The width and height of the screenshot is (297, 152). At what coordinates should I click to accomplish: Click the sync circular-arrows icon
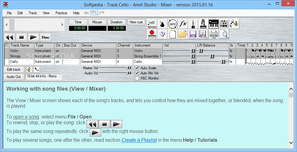pos(173,24)
